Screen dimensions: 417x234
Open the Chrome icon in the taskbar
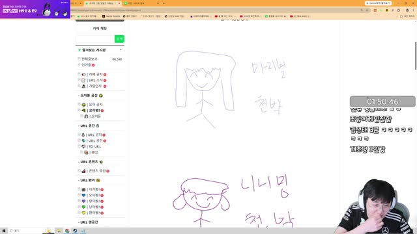click(x=67, y=231)
